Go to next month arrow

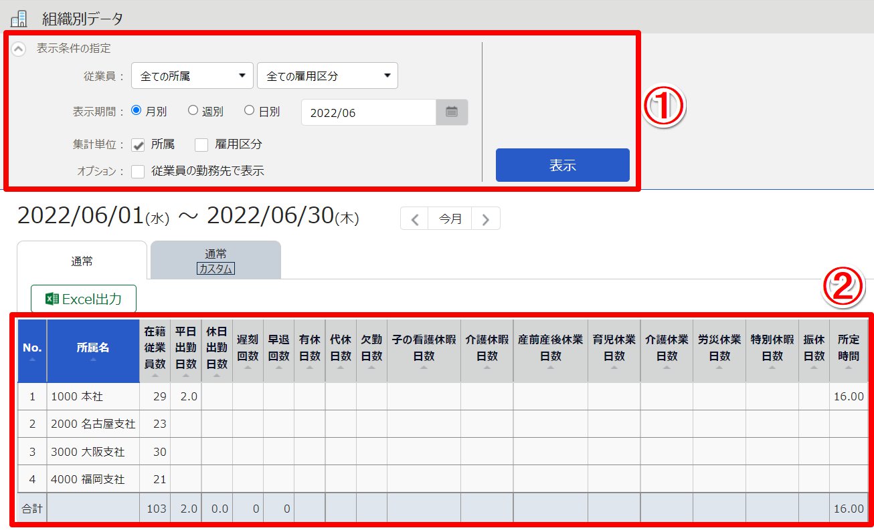486,219
